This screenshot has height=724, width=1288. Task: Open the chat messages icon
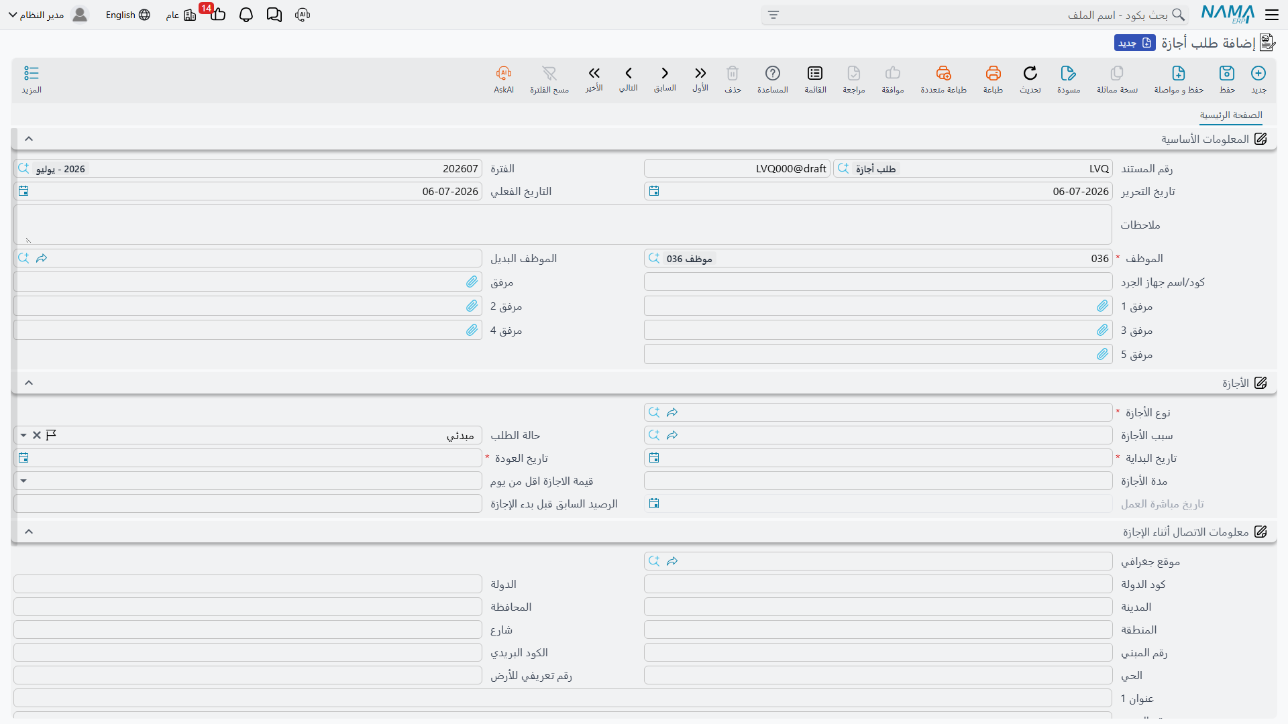(x=274, y=15)
